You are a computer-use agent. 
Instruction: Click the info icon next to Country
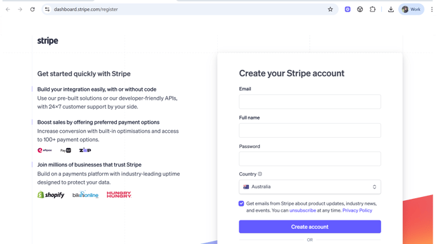260,174
